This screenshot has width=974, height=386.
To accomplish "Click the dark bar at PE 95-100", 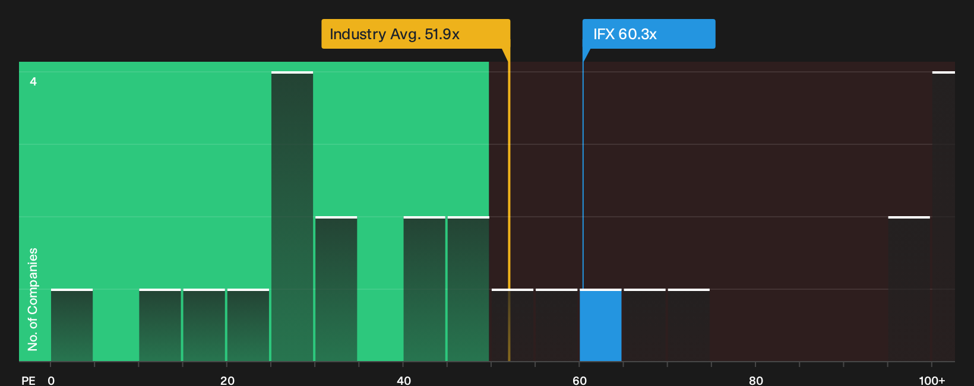I will click(909, 289).
